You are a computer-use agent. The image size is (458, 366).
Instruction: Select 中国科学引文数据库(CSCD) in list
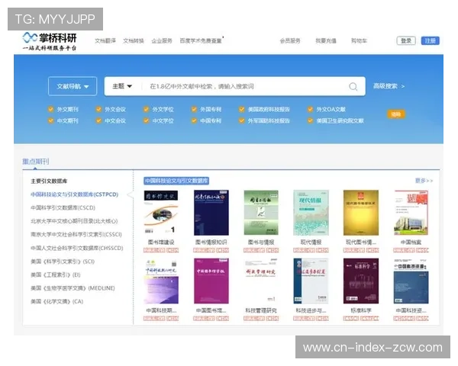(x=63, y=208)
